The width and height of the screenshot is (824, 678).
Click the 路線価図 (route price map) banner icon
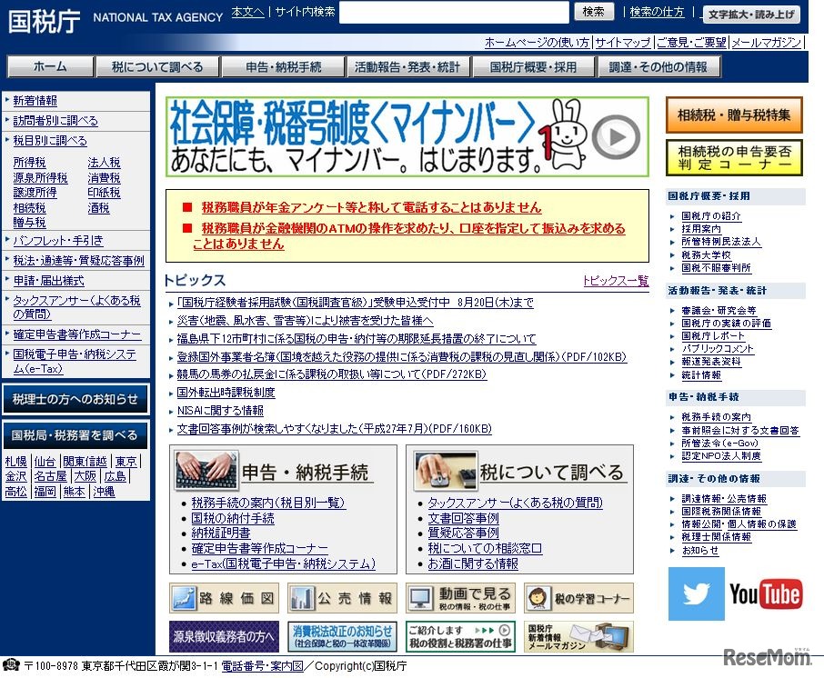(224, 598)
